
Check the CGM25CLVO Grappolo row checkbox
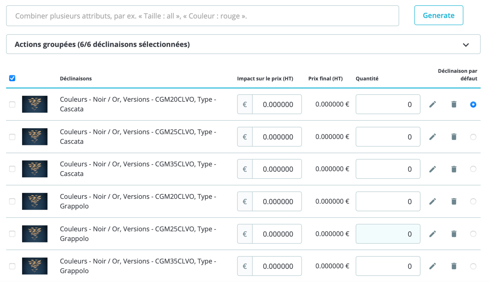[12, 234]
